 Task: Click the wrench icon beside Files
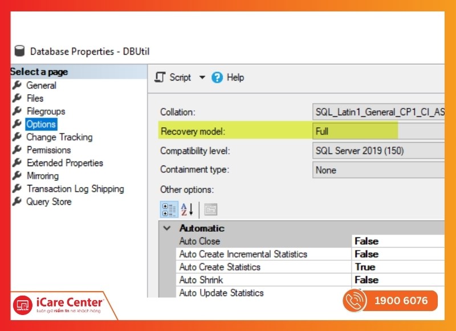(17, 98)
